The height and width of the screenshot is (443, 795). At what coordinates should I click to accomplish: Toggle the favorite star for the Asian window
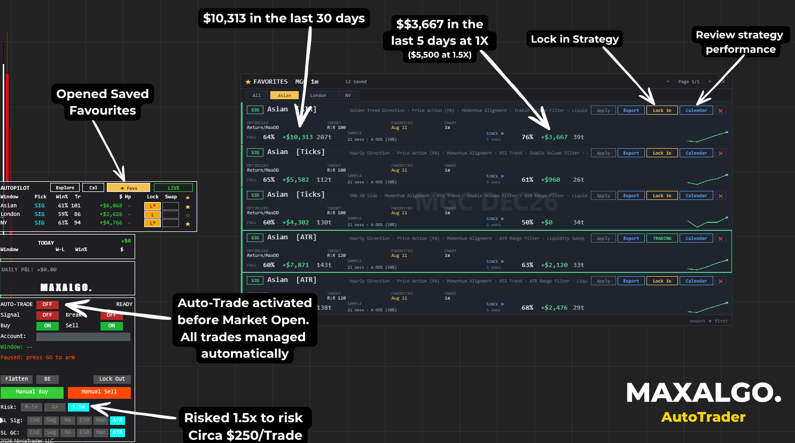click(x=188, y=206)
